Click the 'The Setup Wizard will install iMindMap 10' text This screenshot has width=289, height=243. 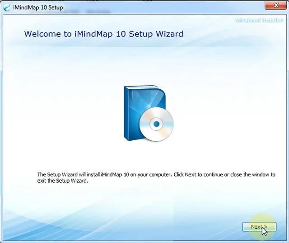[156, 178]
